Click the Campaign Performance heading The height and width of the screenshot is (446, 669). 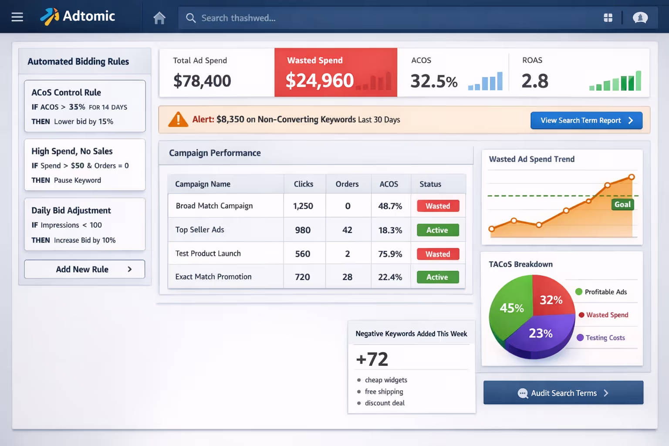coord(215,153)
